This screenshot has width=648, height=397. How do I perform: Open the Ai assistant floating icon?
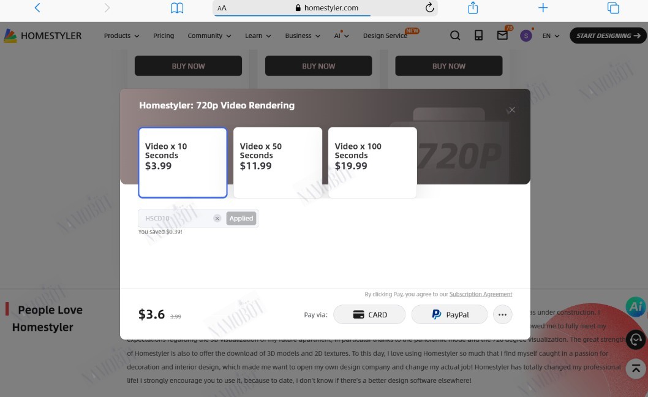click(x=636, y=306)
